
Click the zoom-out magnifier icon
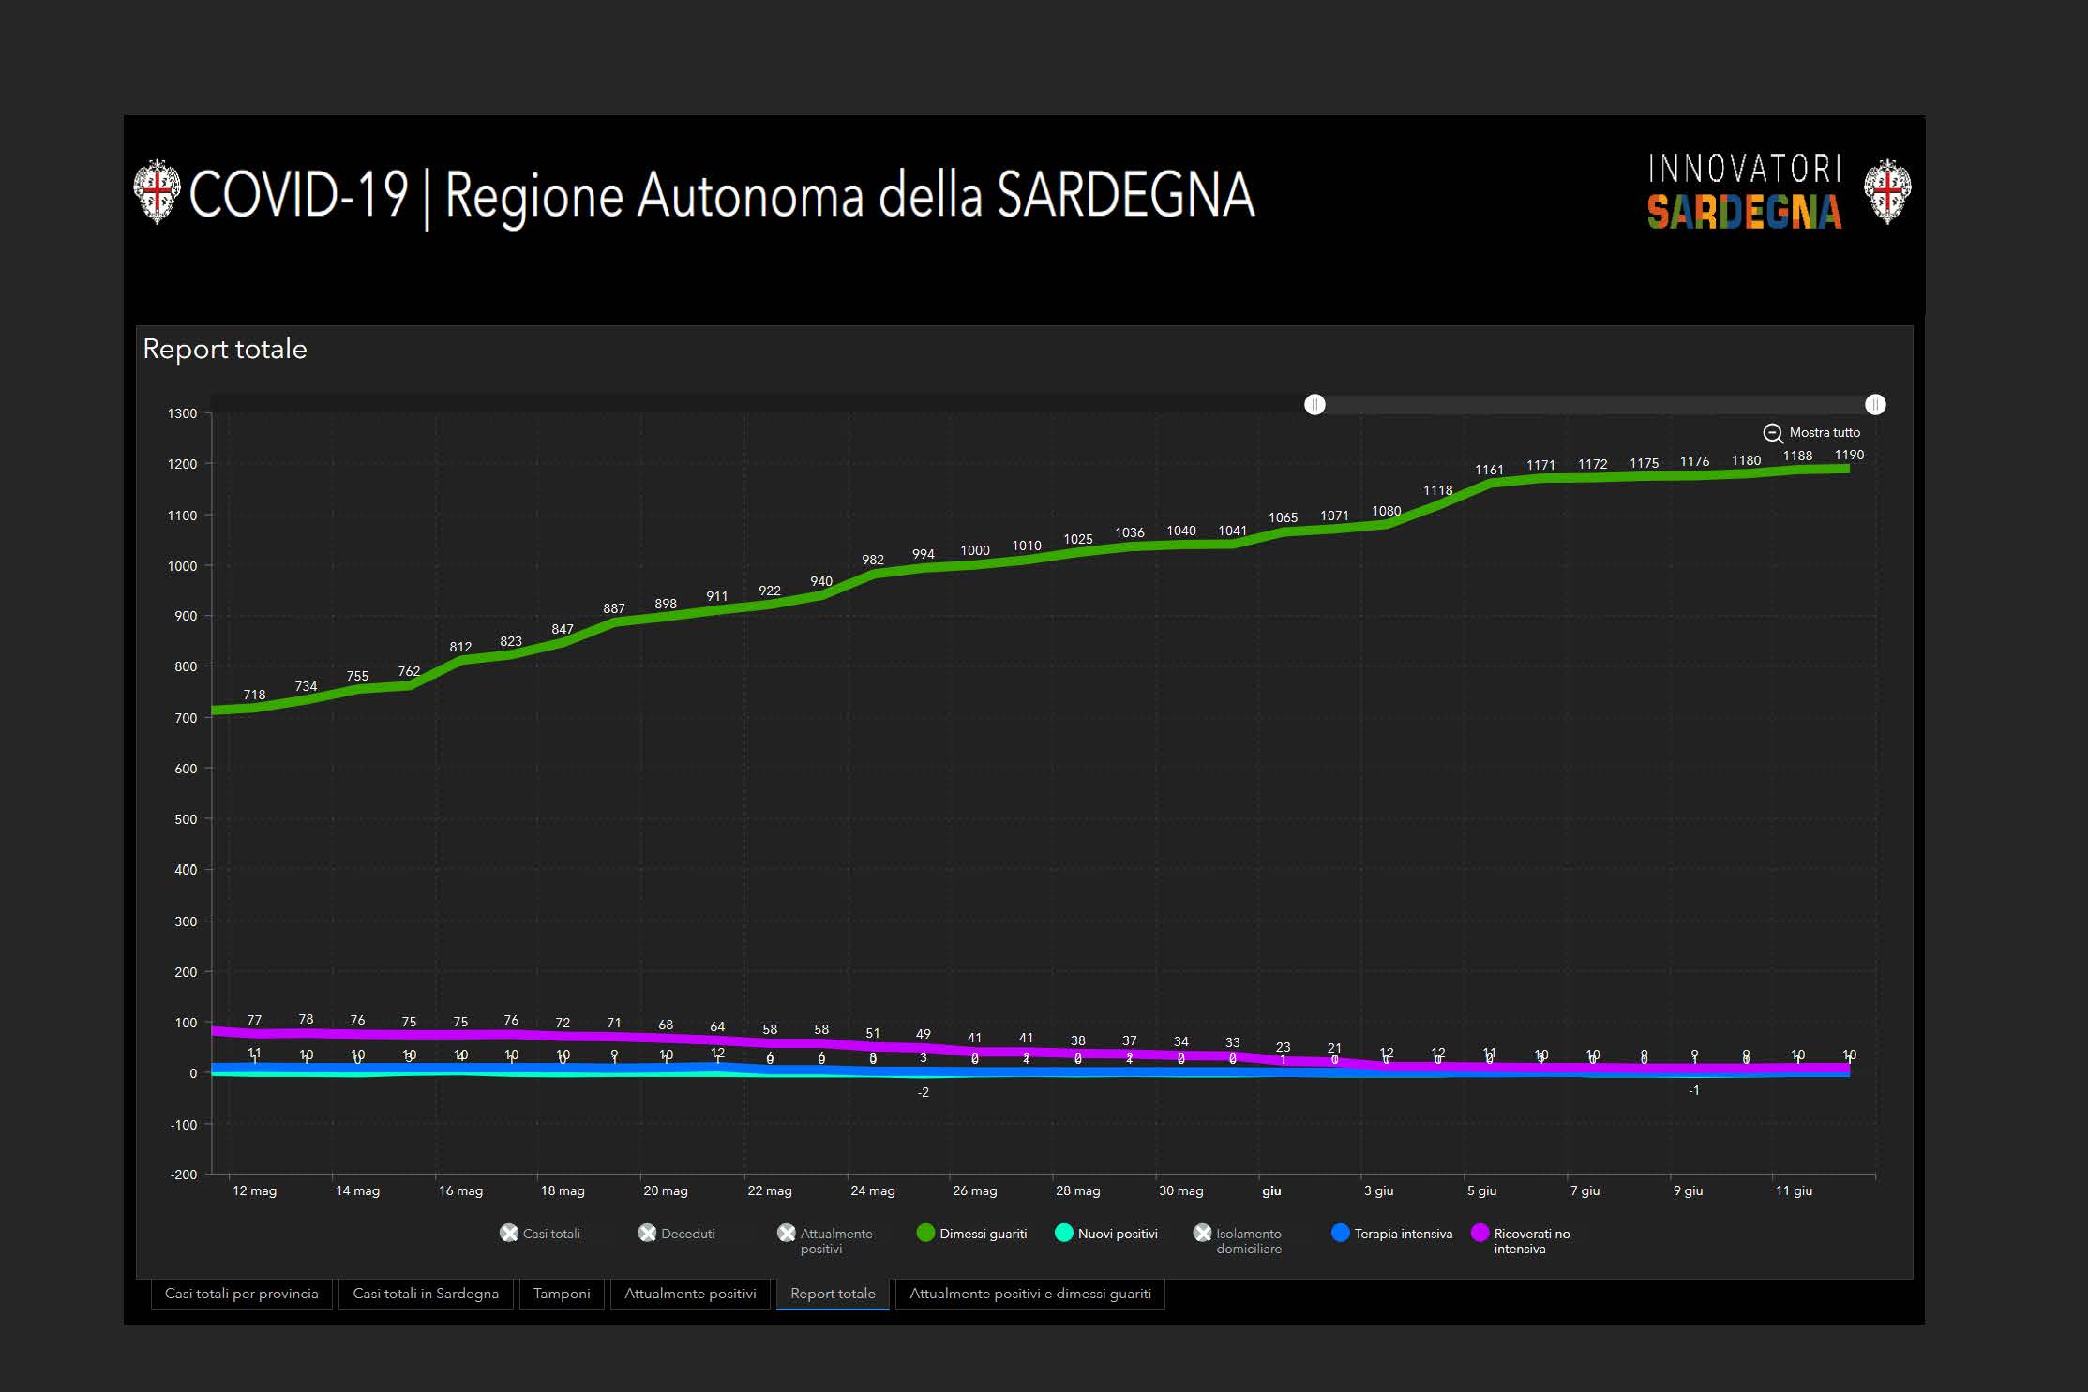tap(1772, 433)
